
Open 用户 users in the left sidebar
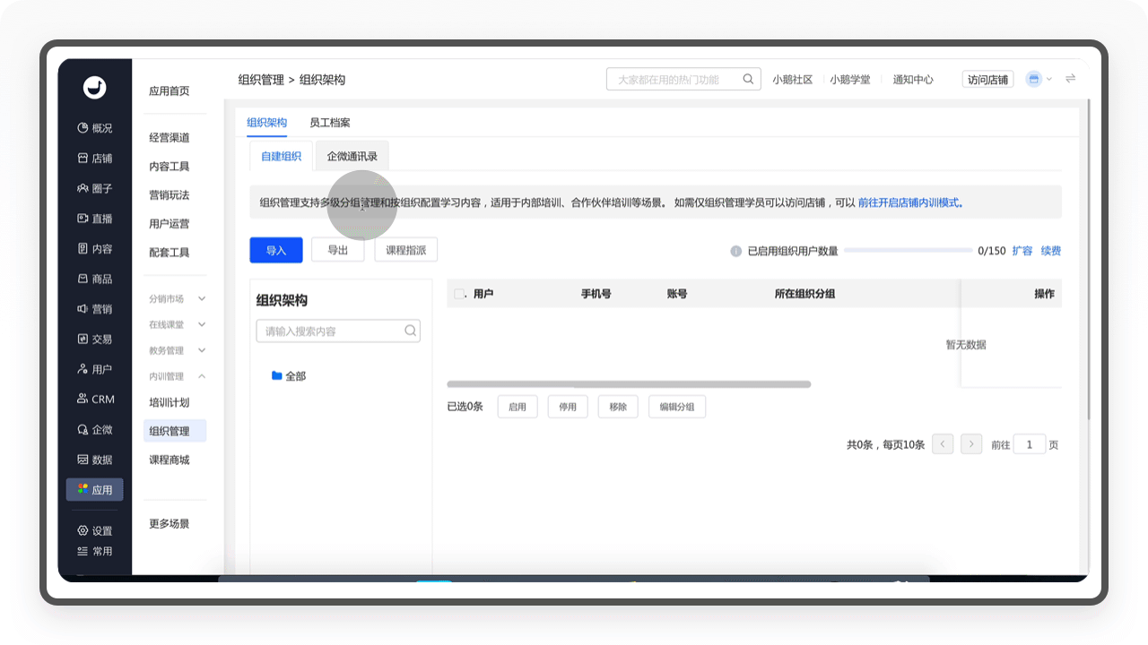coord(95,369)
